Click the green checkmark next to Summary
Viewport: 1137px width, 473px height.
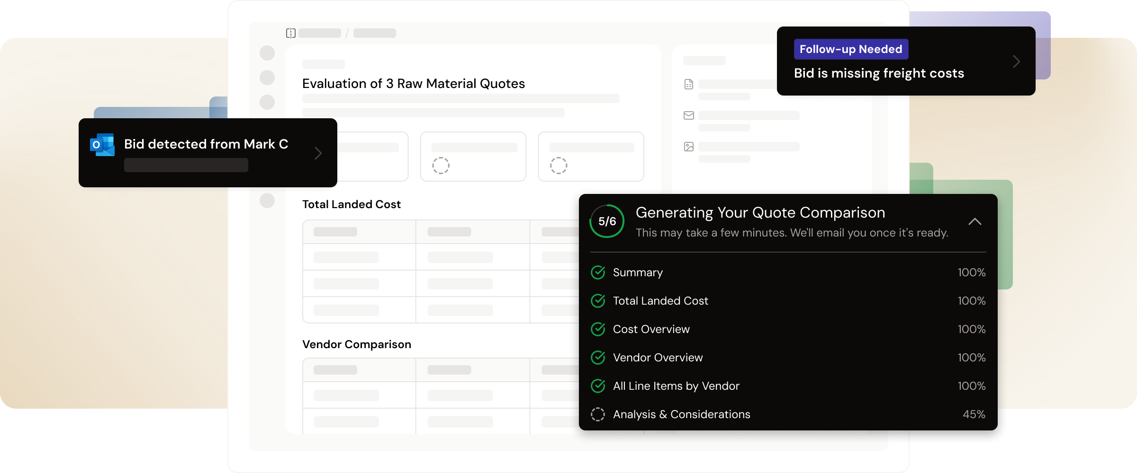[x=598, y=272]
